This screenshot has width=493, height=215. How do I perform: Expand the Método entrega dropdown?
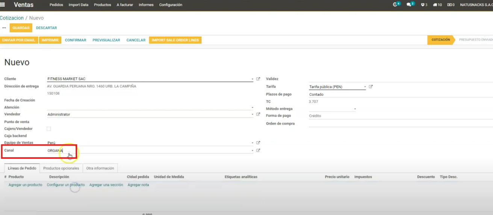(355, 109)
